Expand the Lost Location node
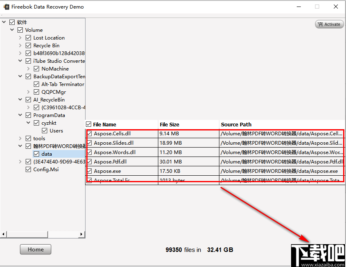346x267 pixels. pos(20,38)
